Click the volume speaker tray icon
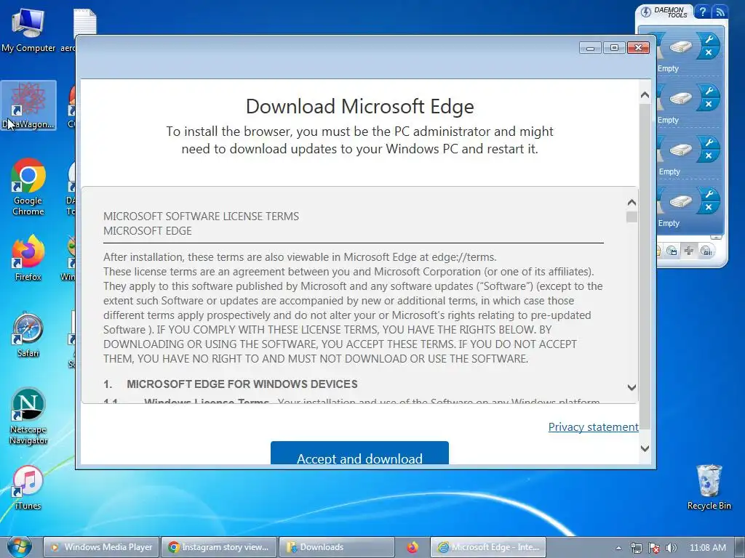Viewport: 745px width, 558px height. click(671, 548)
